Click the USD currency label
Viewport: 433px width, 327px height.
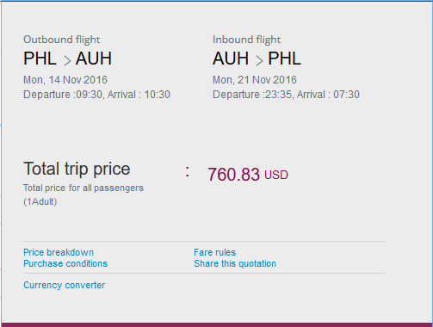tap(276, 175)
